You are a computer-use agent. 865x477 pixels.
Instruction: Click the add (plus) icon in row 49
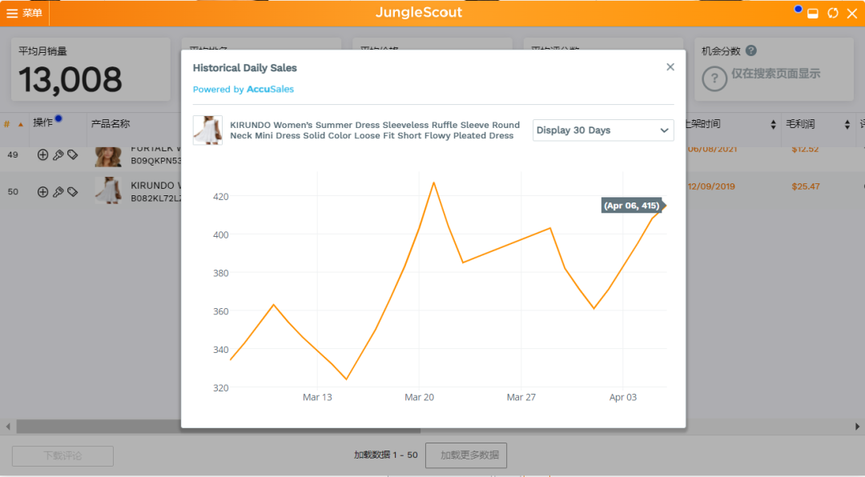pos(42,155)
